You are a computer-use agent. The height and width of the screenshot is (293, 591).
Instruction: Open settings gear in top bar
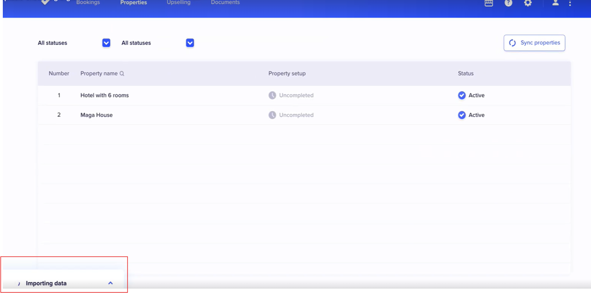click(x=528, y=3)
